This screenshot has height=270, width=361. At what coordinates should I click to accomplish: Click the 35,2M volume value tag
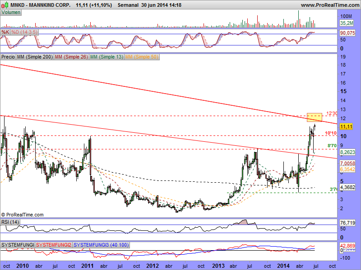(x=347, y=23)
